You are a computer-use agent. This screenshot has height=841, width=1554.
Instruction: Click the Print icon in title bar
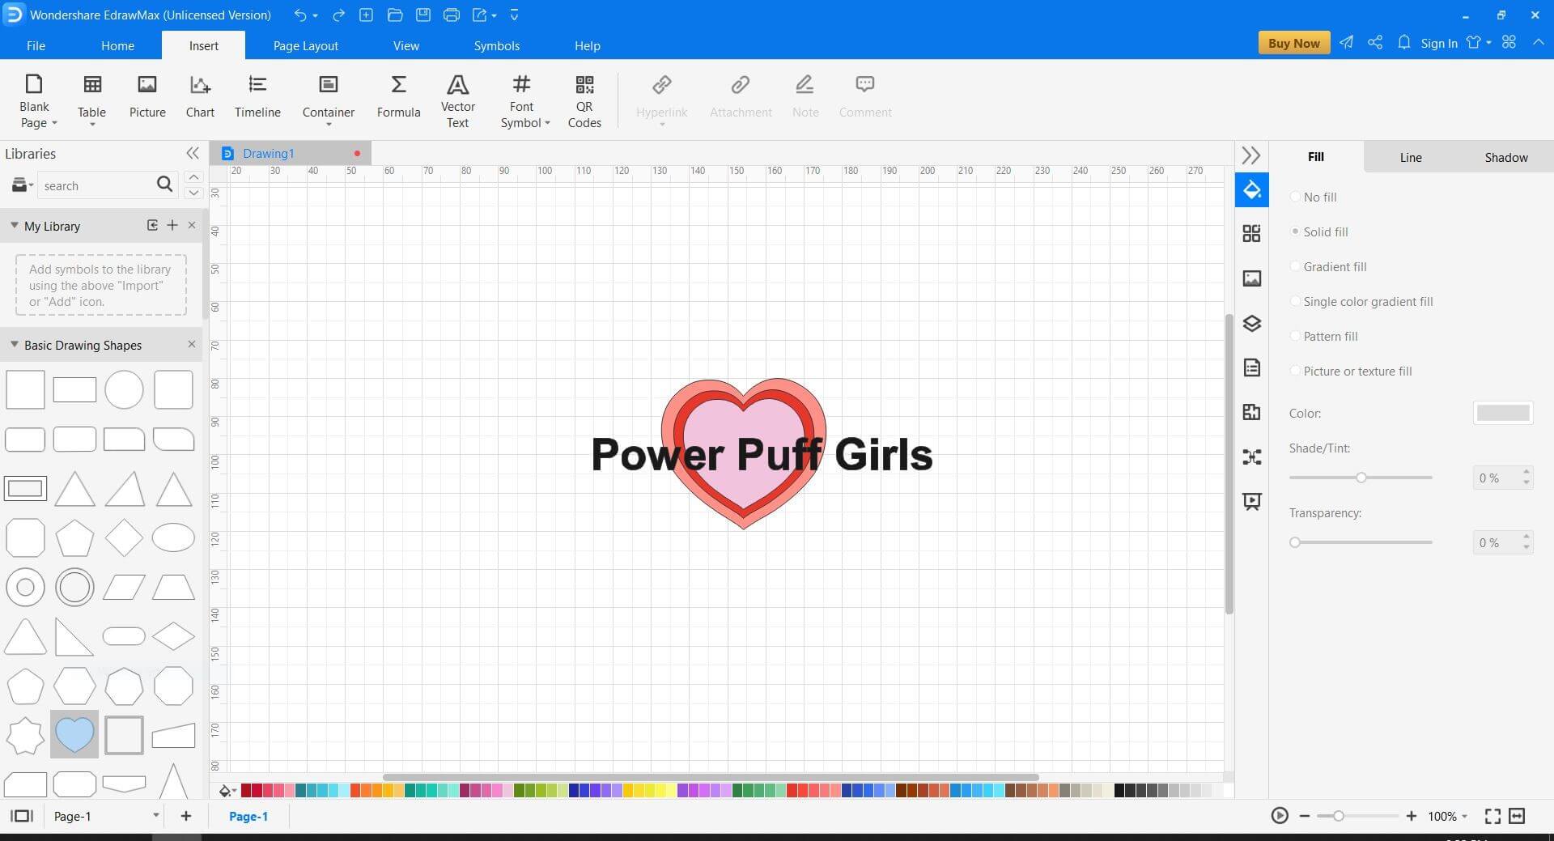click(452, 15)
